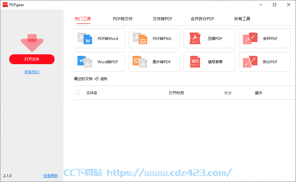The width and height of the screenshot is (296, 182).
Task: Click the 2.1.0 version number
Action: pyautogui.click(x=8, y=176)
